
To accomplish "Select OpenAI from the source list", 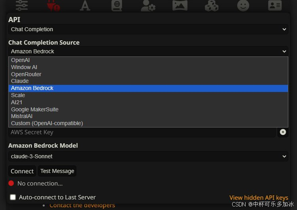I will (148, 60).
